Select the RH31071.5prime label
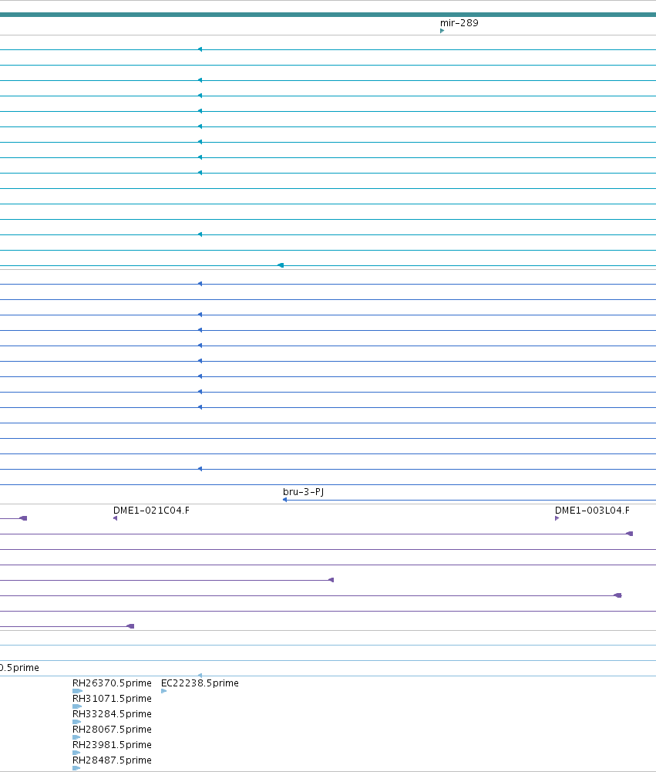This screenshot has height=772, width=656. point(112,699)
